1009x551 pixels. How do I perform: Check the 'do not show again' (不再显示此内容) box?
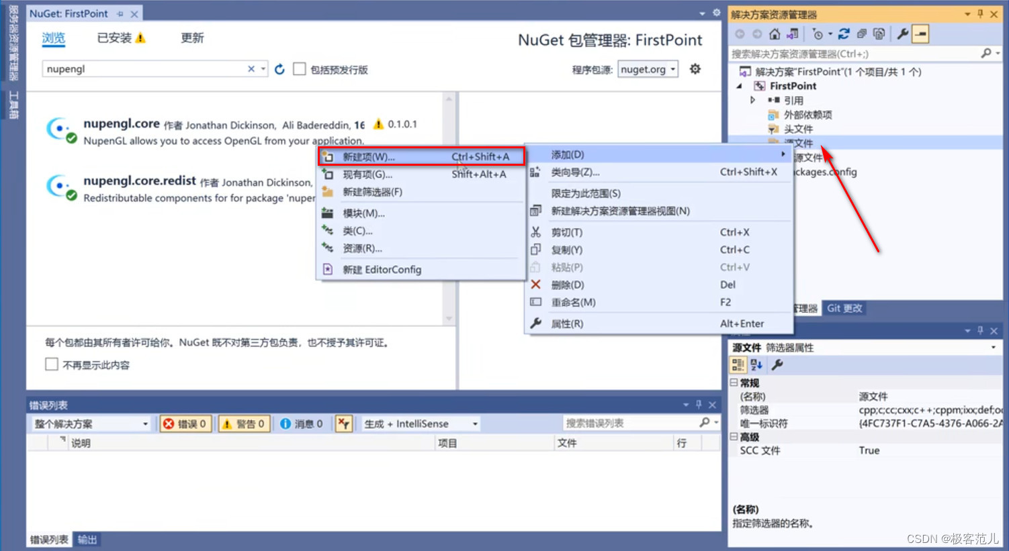(52, 364)
